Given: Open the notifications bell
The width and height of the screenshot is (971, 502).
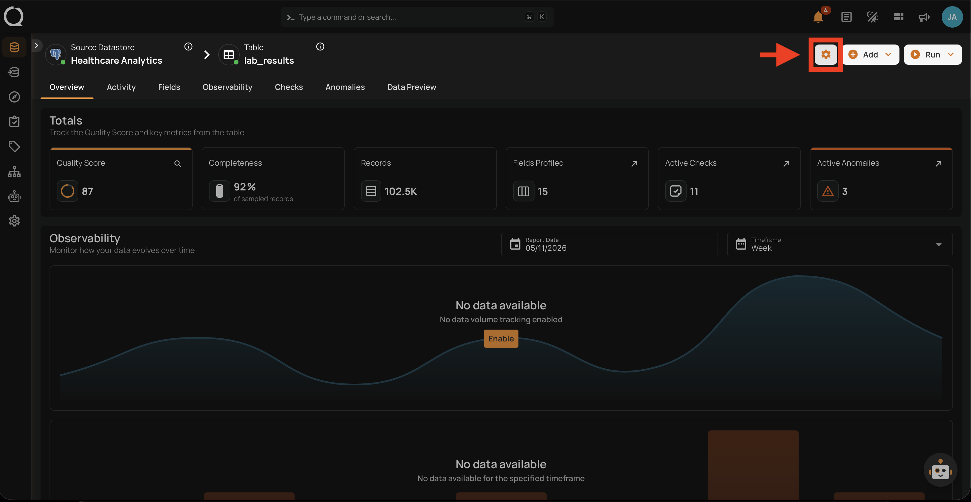Looking at the screenshot, I should point(818,17).
